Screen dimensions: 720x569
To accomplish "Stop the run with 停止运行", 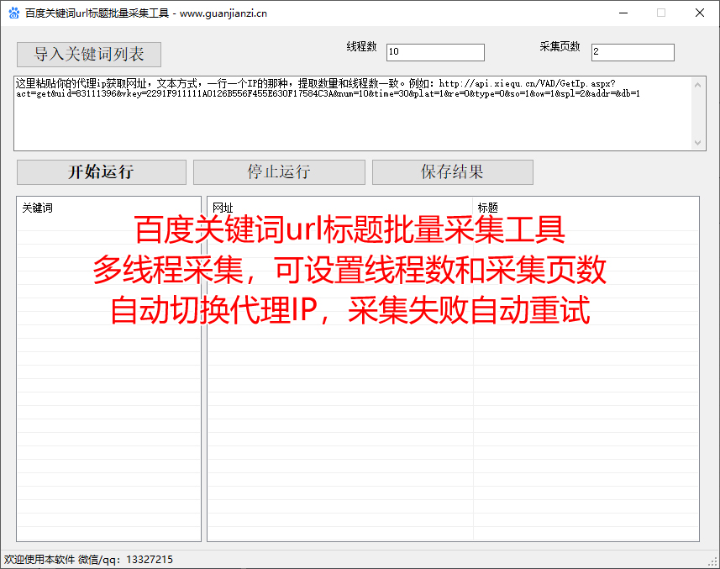I will [279, 172].
